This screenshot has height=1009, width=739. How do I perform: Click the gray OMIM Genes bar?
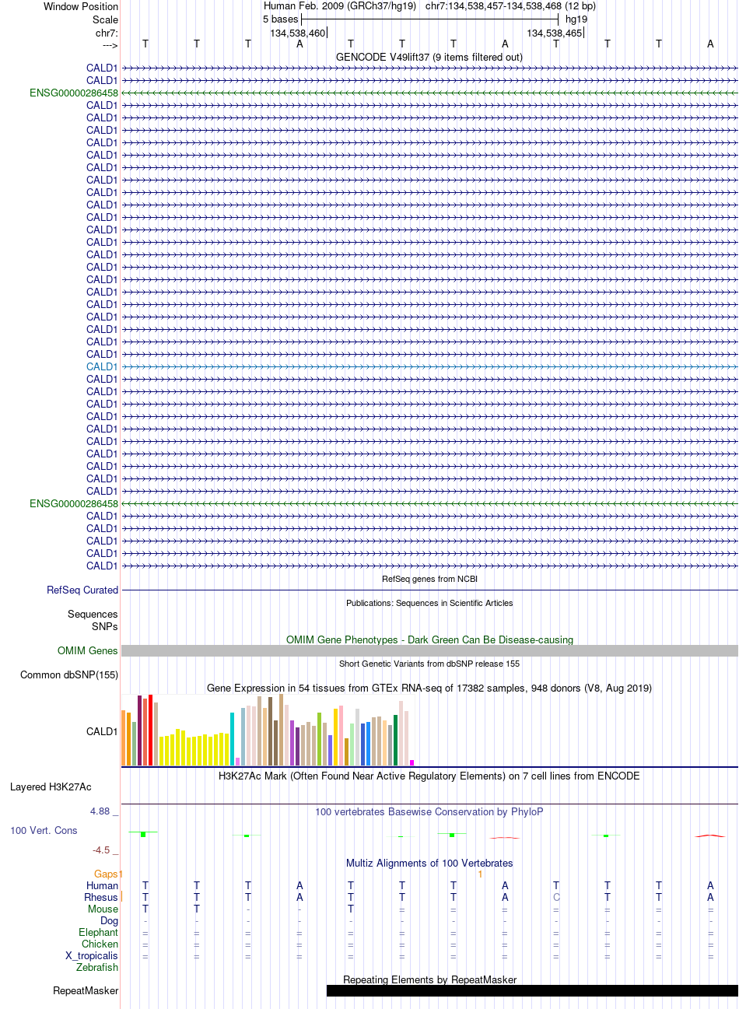coord(429,650)
